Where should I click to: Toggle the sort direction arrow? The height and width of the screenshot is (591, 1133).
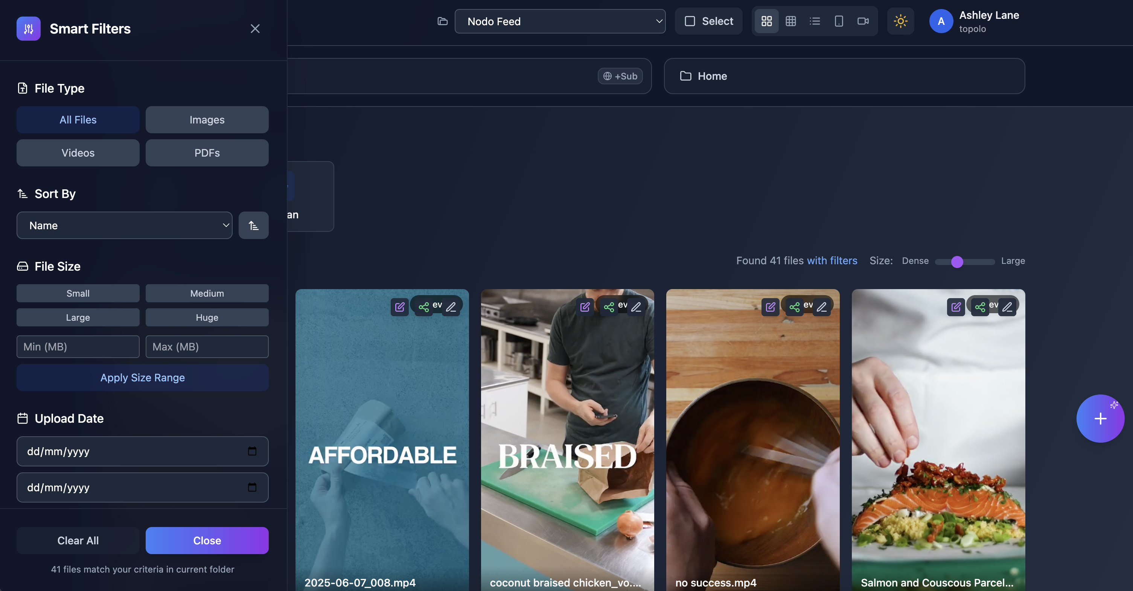(254, 225)
